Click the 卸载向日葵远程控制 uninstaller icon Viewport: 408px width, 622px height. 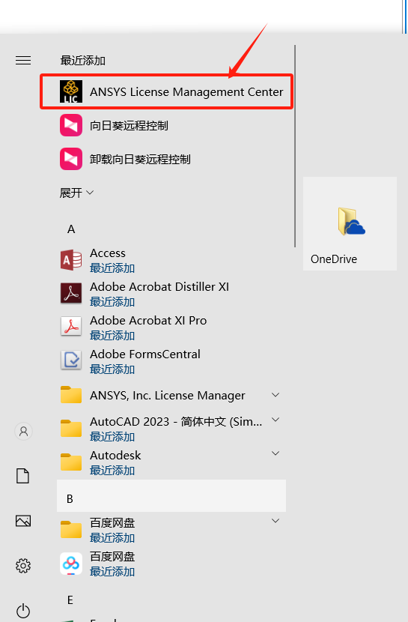[71, 159]
